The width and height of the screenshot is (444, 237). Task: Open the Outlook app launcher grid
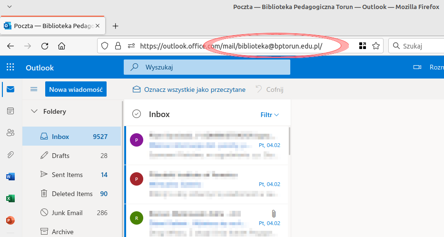[10, 68]
